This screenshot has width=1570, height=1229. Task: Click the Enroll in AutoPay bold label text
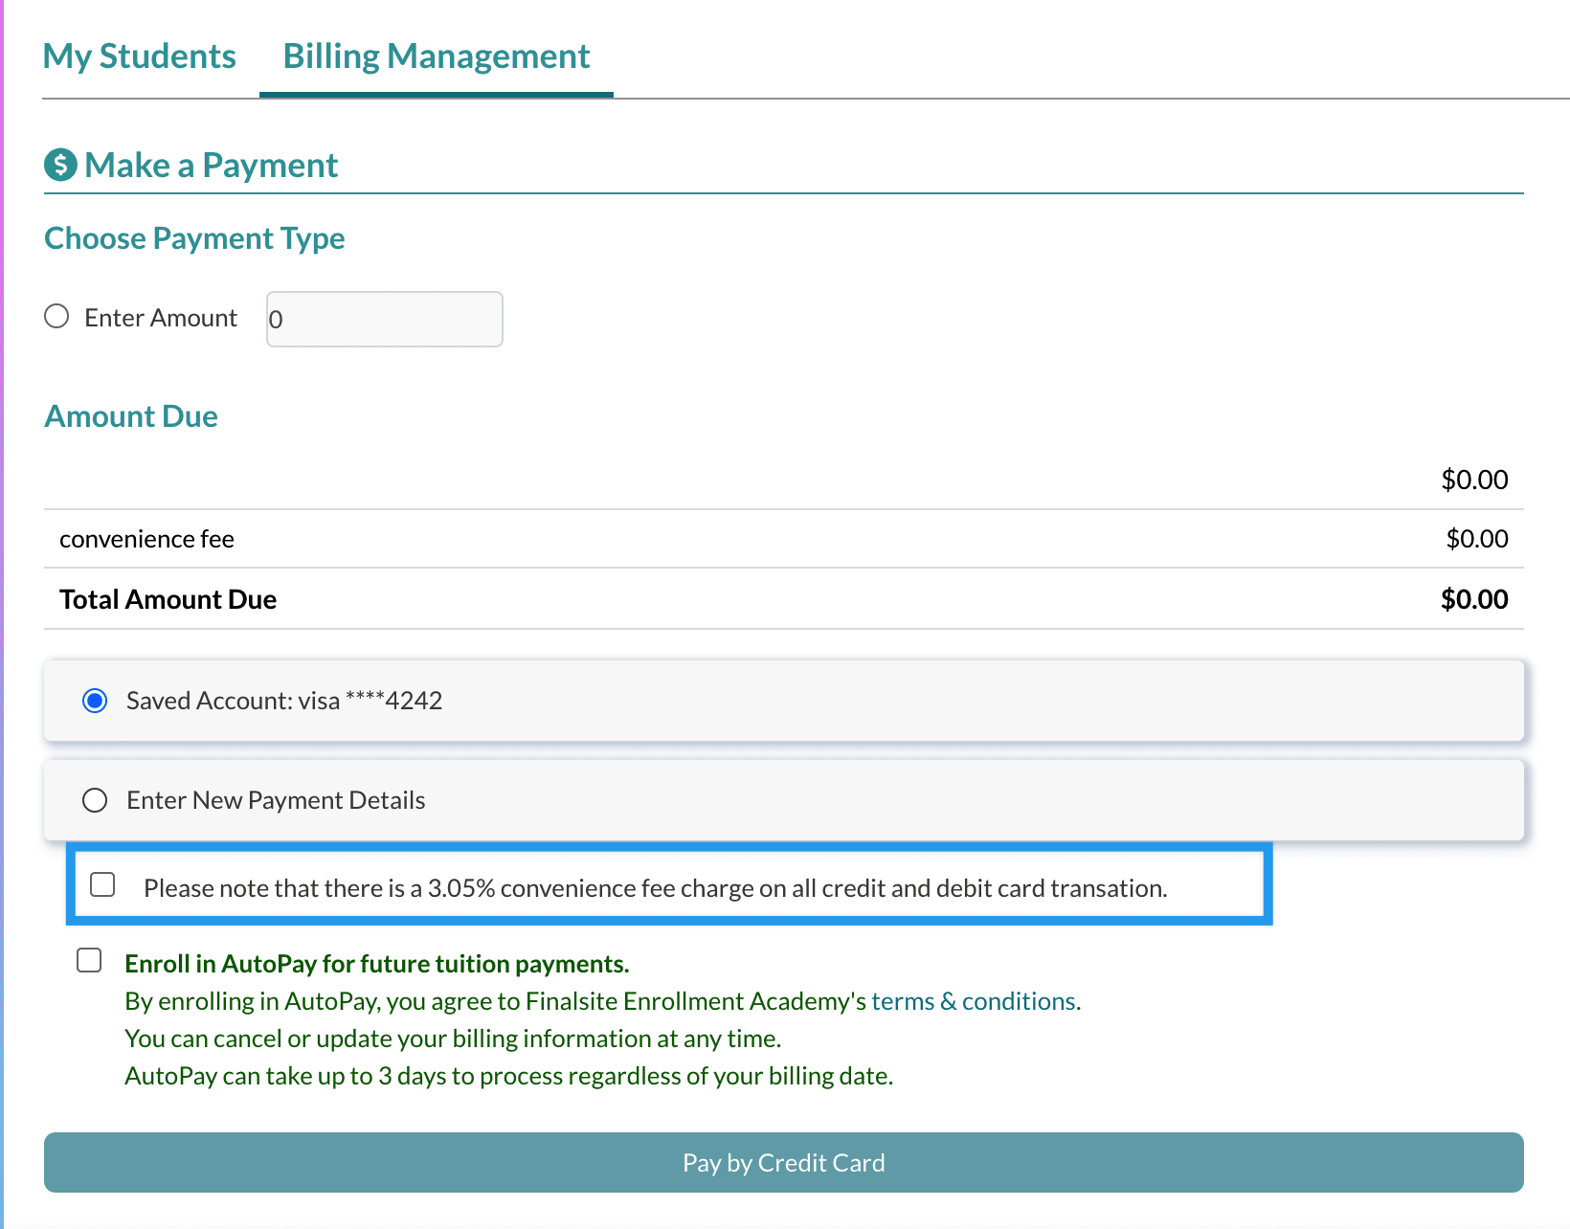coord(377,964)
